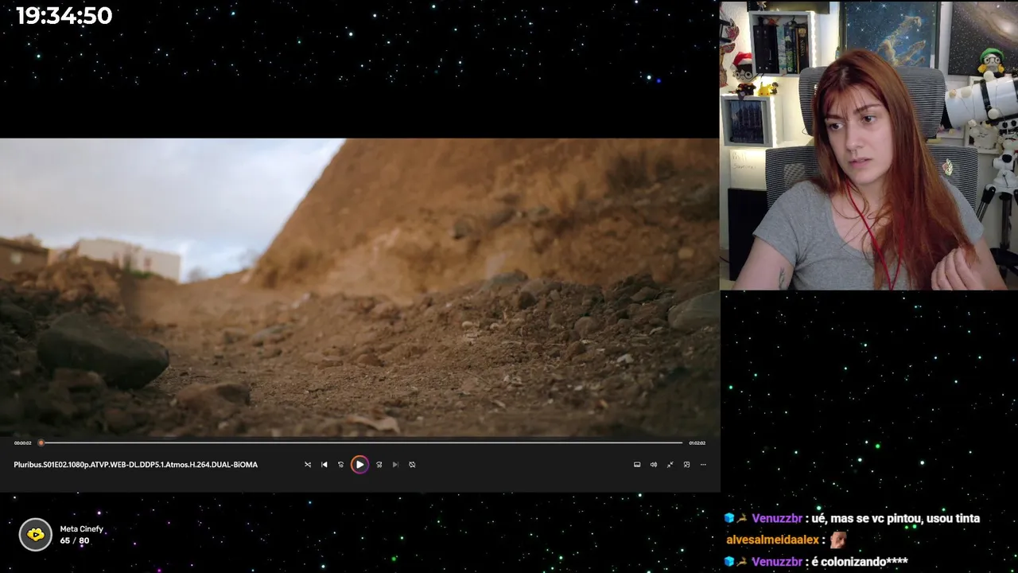Image resolution: width=1018 pixels, height=573 pixels.
Task: Open the volume control
Action: coord(654,465)
